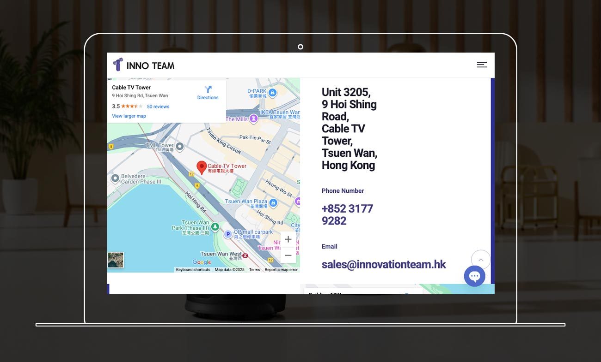Switch to satellite view thumbnail

116,260
